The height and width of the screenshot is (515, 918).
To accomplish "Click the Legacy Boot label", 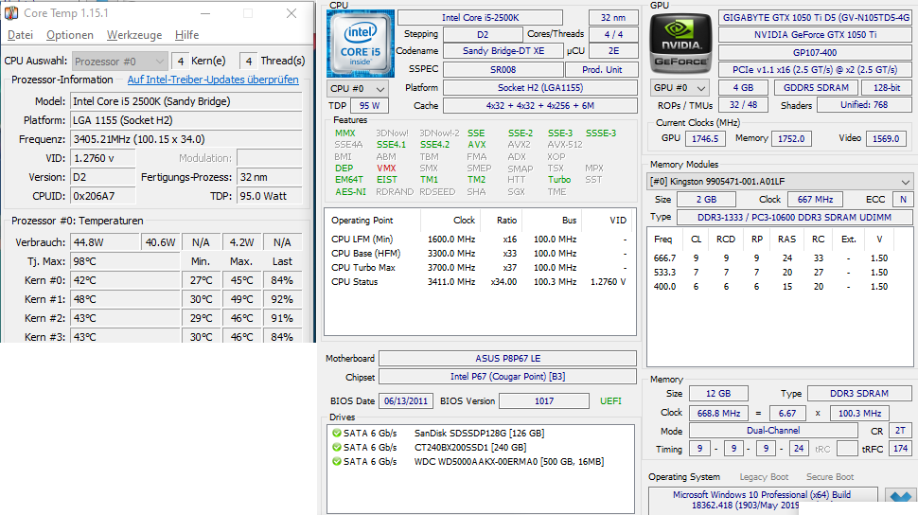I will point(764,477).
